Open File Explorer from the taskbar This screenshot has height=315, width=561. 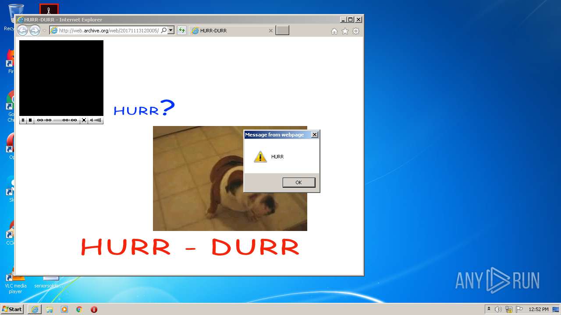pyautogui.click(x=50, y=309)
